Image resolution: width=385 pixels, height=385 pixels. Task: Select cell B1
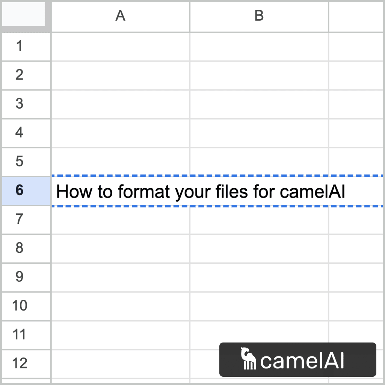259,46
